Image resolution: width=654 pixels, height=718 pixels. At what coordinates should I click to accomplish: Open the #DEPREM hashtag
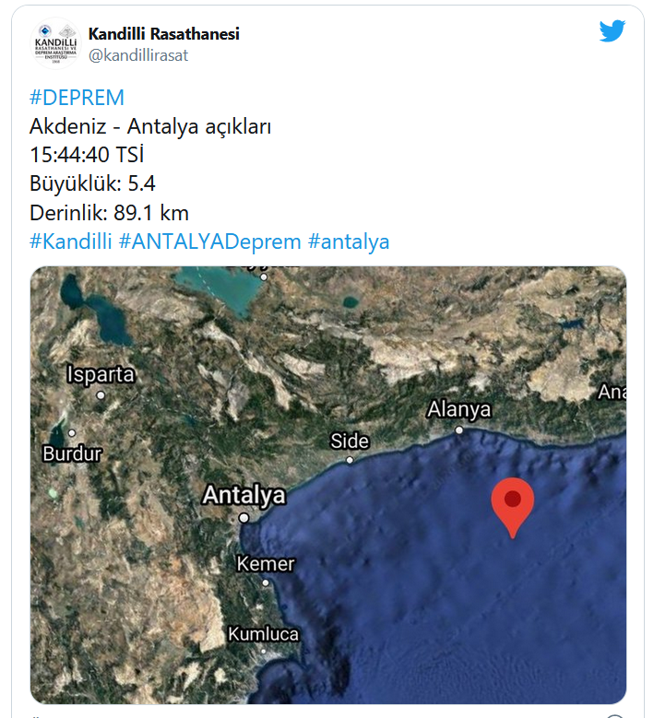[77, 98]
